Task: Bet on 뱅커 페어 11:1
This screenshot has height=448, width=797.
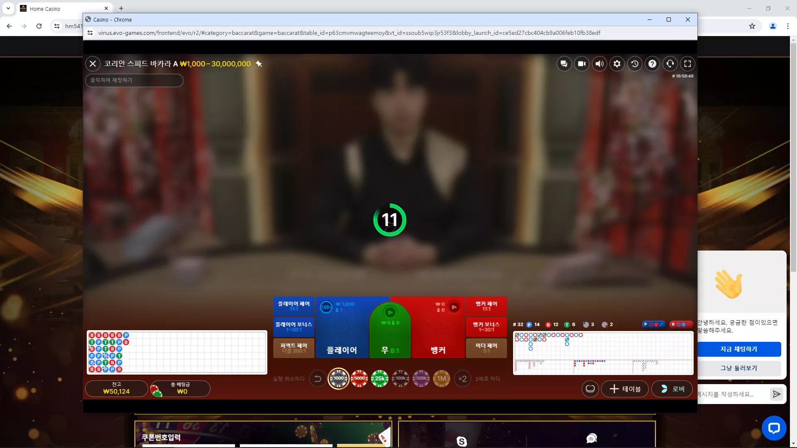Action: [x=487, y=306]
